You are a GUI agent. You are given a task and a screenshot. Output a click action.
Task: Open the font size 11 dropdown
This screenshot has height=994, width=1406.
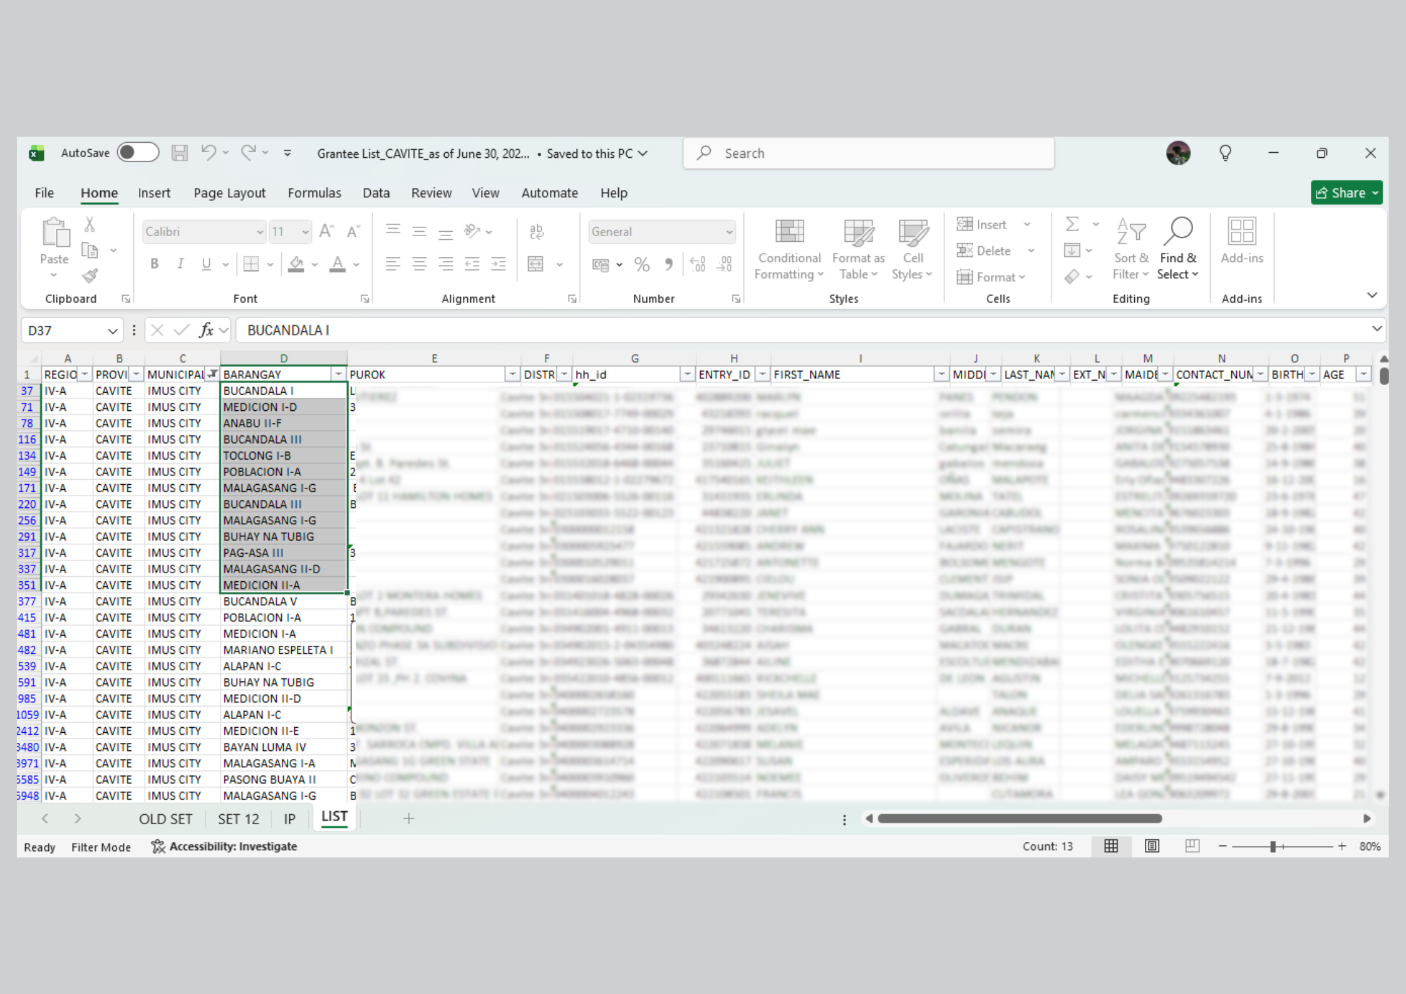[x=305, y=232]
